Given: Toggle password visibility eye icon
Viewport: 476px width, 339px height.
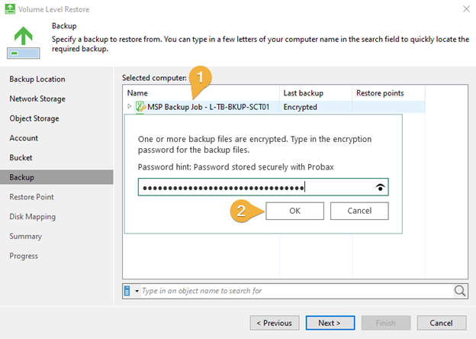Looking at the screenshot, I should pos(380,187).
